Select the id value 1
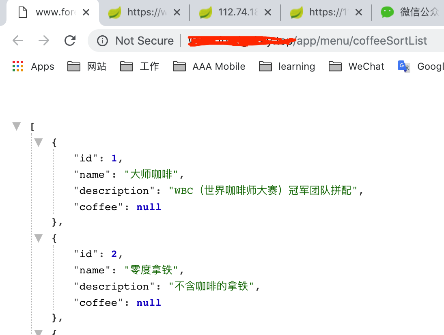Screen dimensions: 444x335 click(x=114, y=158)
